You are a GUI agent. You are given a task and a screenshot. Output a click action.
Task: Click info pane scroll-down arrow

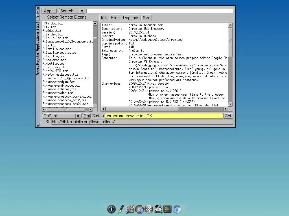click(x=230, y=104)
